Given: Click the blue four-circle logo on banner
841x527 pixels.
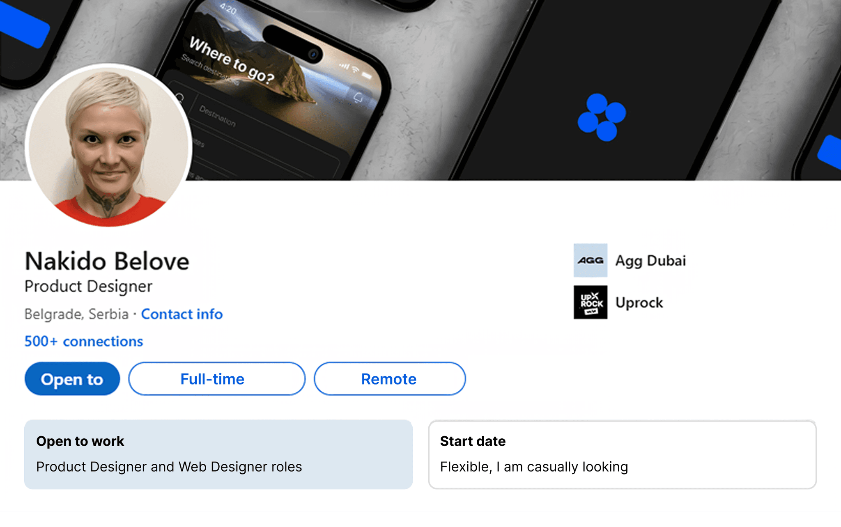Looking at the screenshot, I should click(602, 117).
